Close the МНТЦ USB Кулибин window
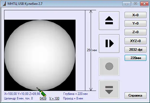Screen dimensions: 150x103 (144, 4)
